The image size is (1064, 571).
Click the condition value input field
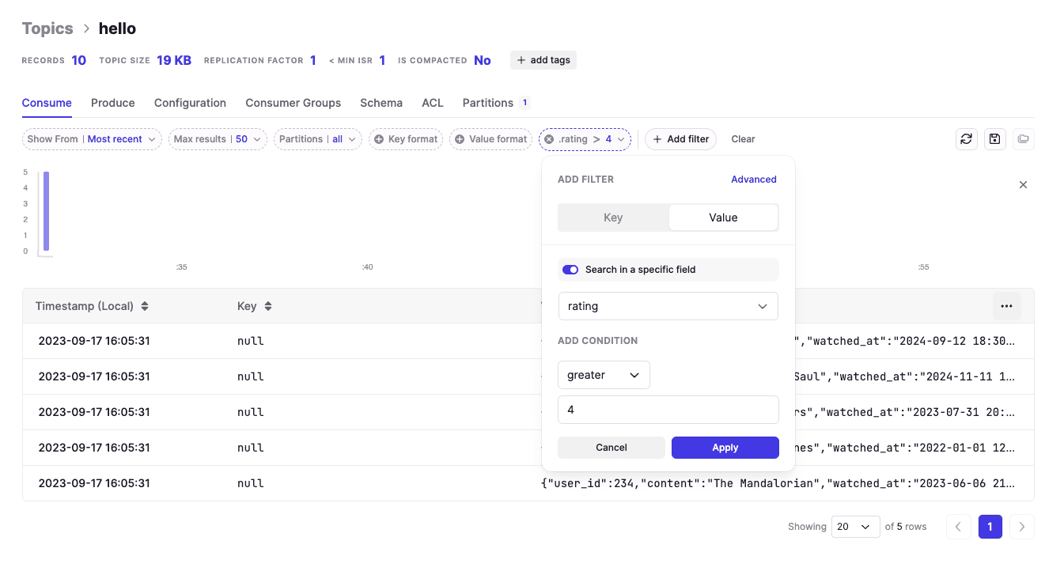point(668,410)
